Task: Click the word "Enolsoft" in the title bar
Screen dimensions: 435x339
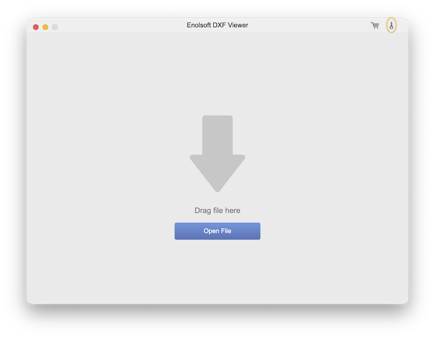Action: (x=199, y=25)
